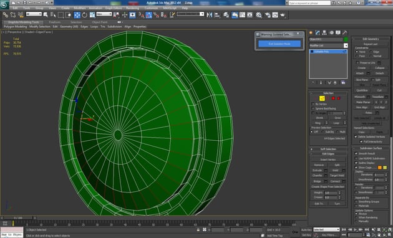Click the Configure Modifier Sets icon
The image size is (393, 238).
[x=343, y=83]
